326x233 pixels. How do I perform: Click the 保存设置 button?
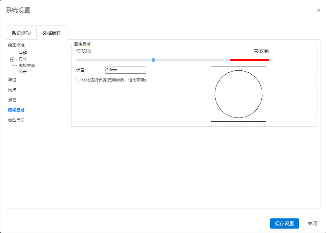coord(284,223)
